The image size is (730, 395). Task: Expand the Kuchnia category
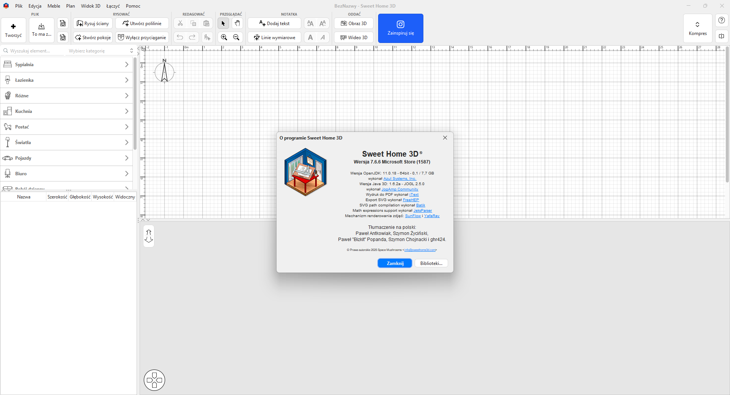click(67, 111)
